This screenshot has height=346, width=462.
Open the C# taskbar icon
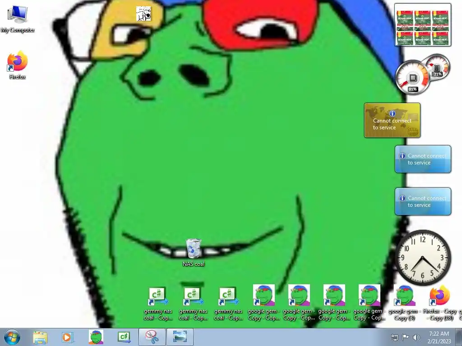(x=124, y=337)
